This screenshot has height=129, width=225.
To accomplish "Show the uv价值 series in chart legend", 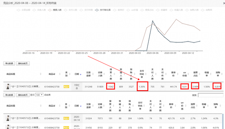I will pos(132,10).
